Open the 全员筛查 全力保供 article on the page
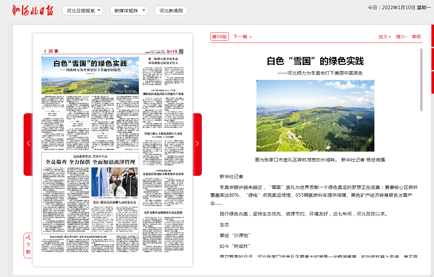Viewport: 434px width, 277px height. pyautogui.click(x=90, y=162)
